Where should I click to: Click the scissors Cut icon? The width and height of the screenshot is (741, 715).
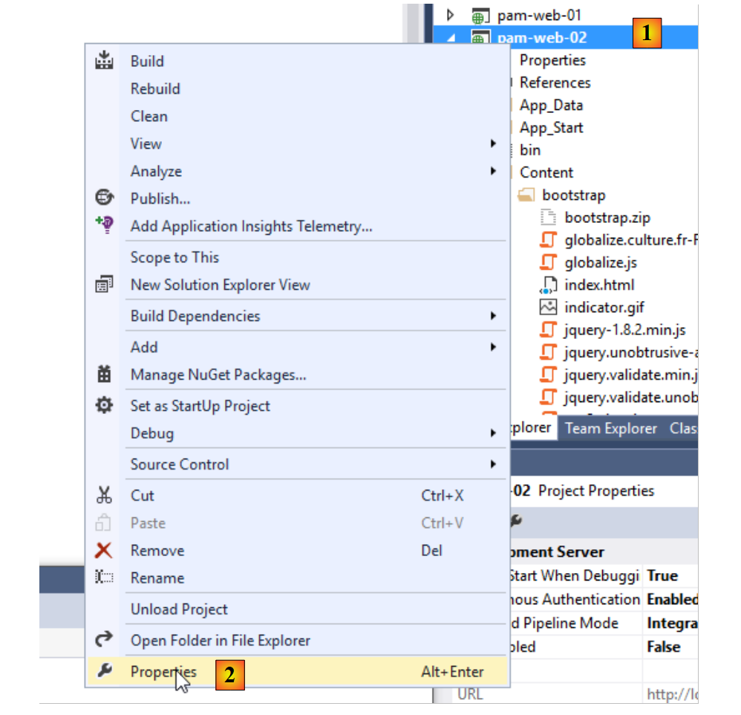tap(105, 496)
